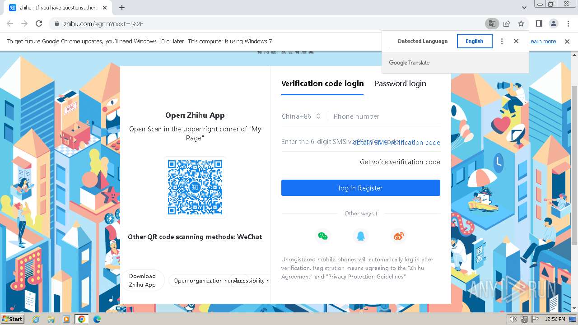Log in with the Weibo icon
Image resolution: width=578 pixels, height=325 pixels.
coord(398,236)
